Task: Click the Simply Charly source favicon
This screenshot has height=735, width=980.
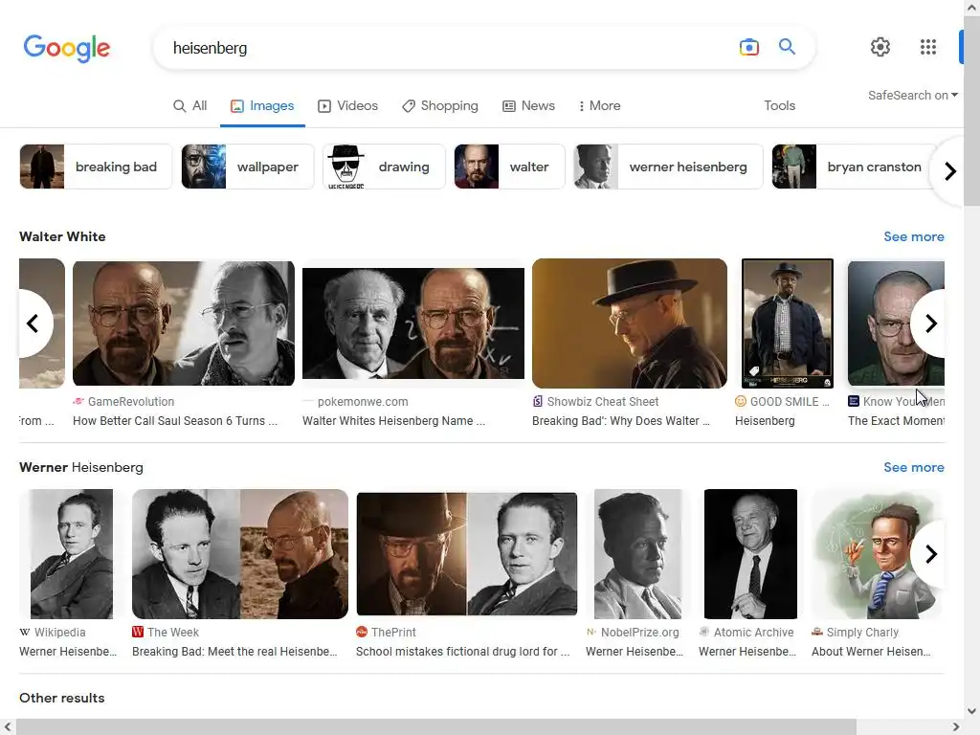Action: click(817, 632)
